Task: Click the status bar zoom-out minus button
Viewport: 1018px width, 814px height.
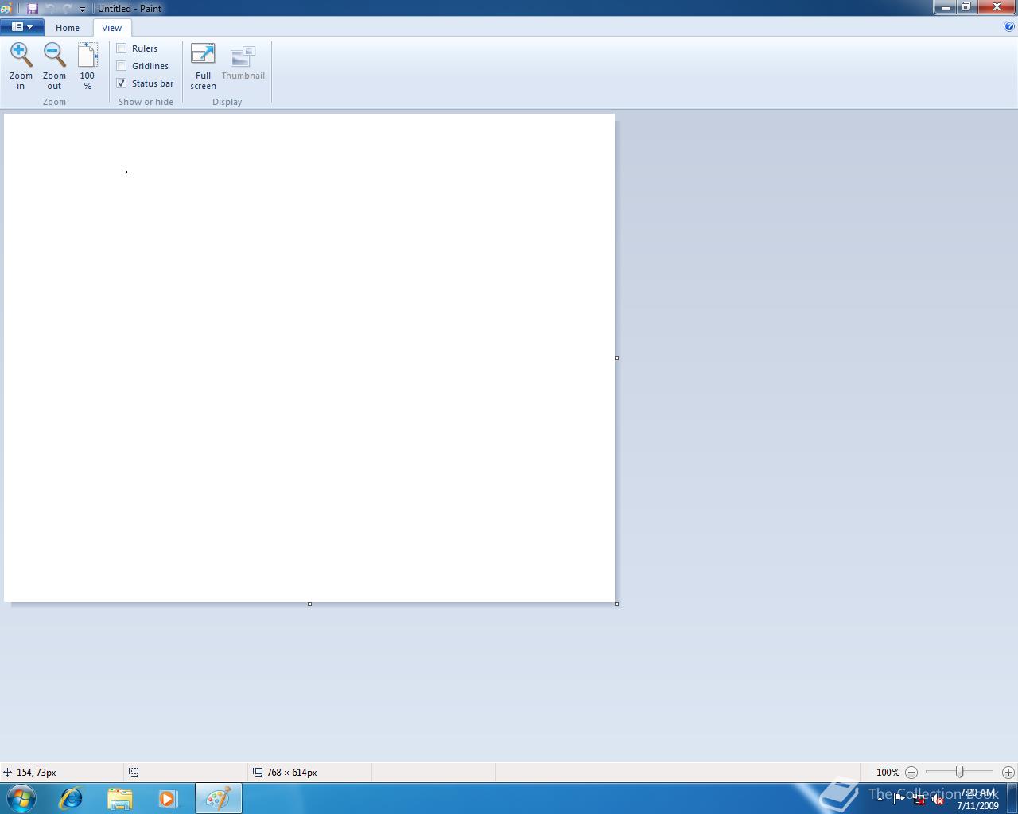Action: click(911, 772)
